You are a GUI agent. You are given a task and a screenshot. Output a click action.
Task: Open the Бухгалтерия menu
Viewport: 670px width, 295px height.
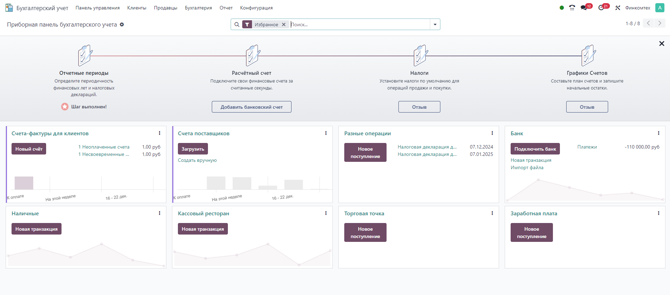[198, 8]
